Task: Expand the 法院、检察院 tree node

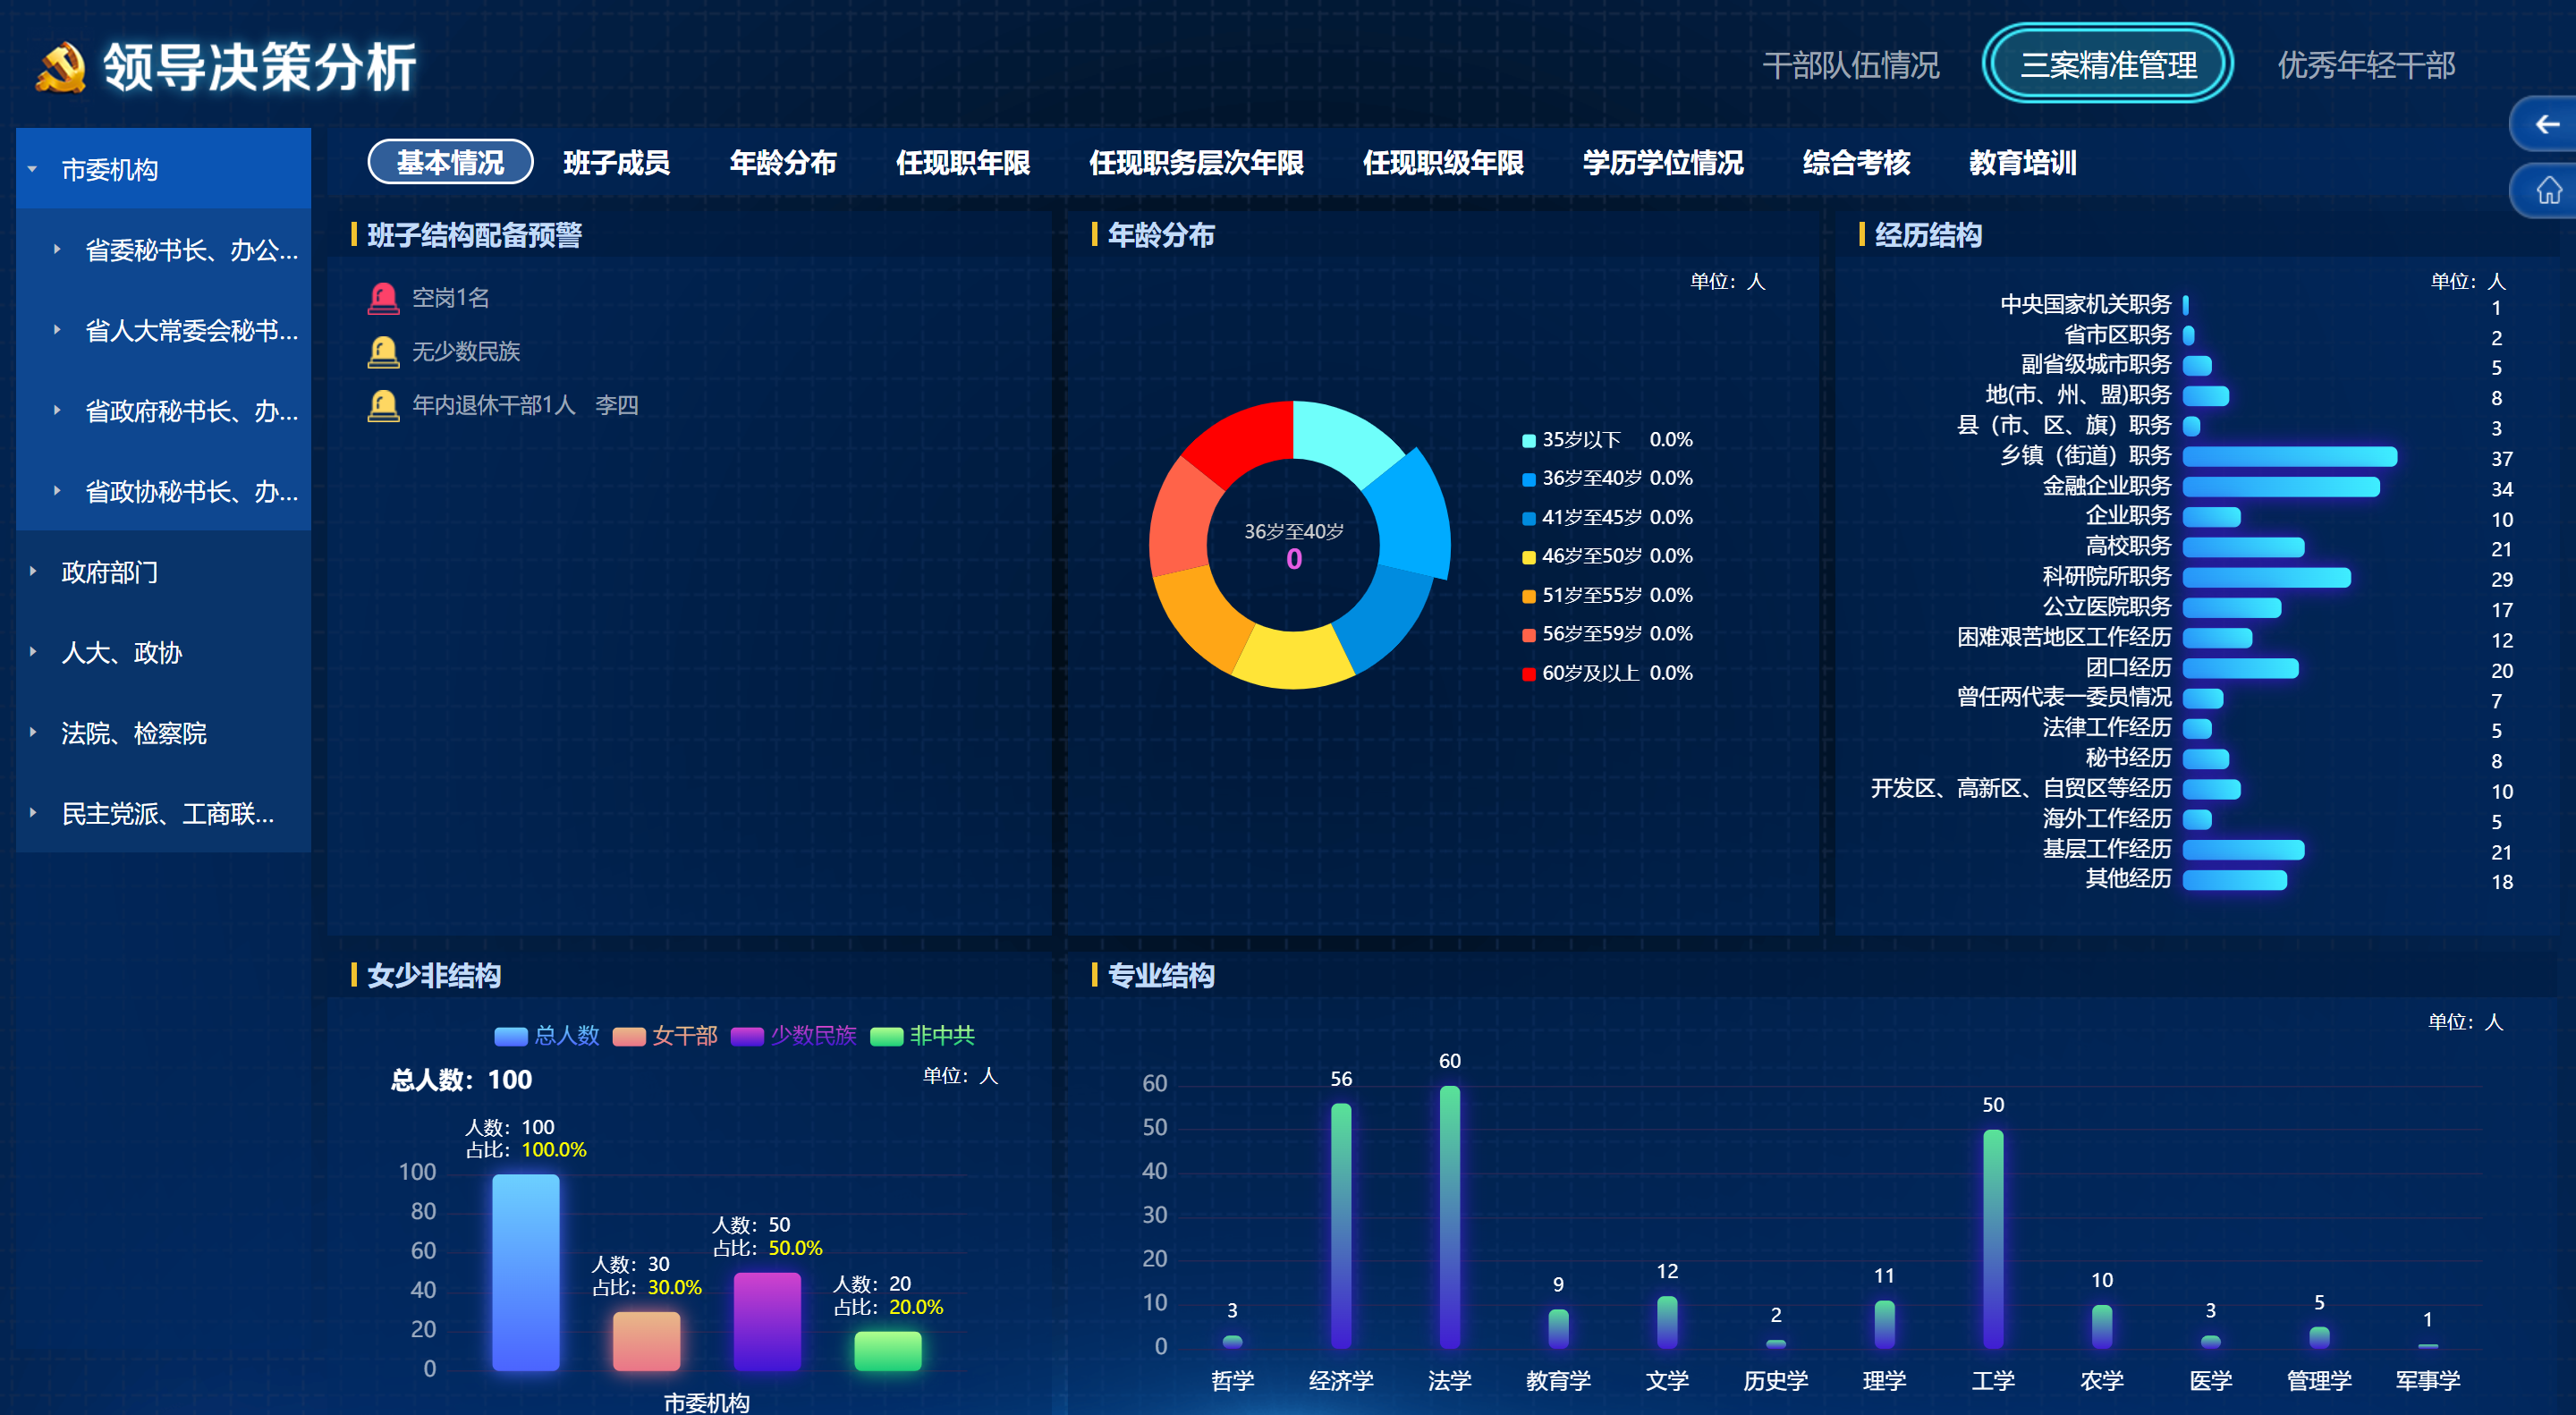Action: pyautogui.click(x=32, y=733)
